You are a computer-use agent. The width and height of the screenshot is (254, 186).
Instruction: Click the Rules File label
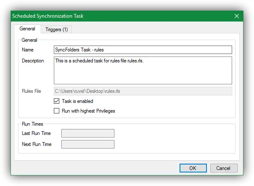[x=32, y=91]
